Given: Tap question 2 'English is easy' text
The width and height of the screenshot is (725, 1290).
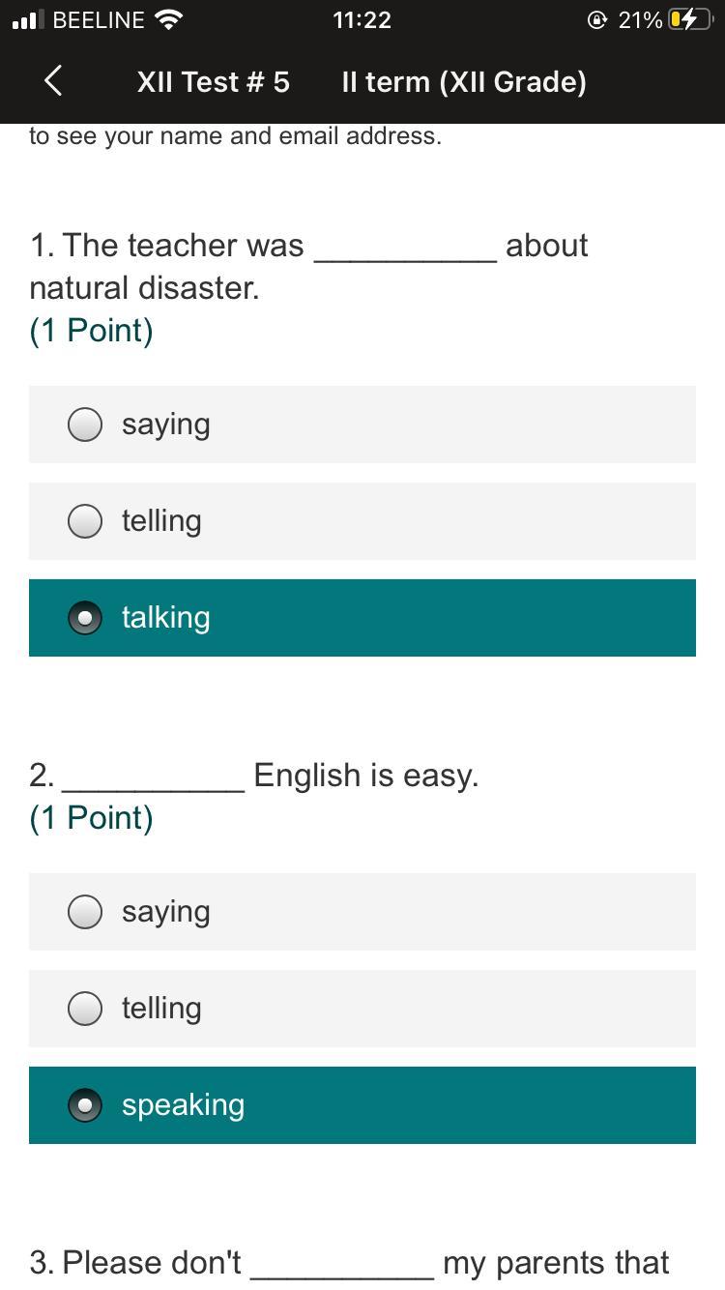Looking at the screenshot, I should pos(365,776).
